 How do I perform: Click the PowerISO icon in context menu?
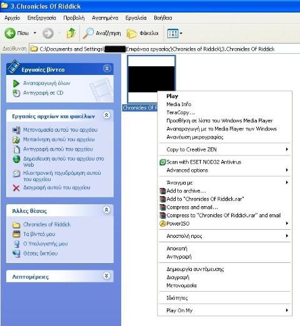pos(162,224)
